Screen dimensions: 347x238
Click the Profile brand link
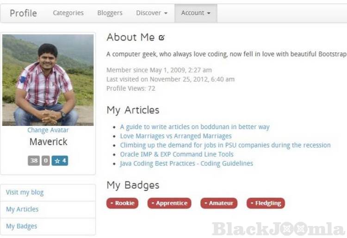click(x=24, y=13)
